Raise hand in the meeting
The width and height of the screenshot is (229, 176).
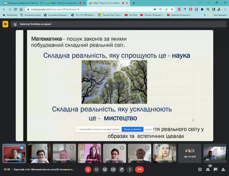(121, 169)
